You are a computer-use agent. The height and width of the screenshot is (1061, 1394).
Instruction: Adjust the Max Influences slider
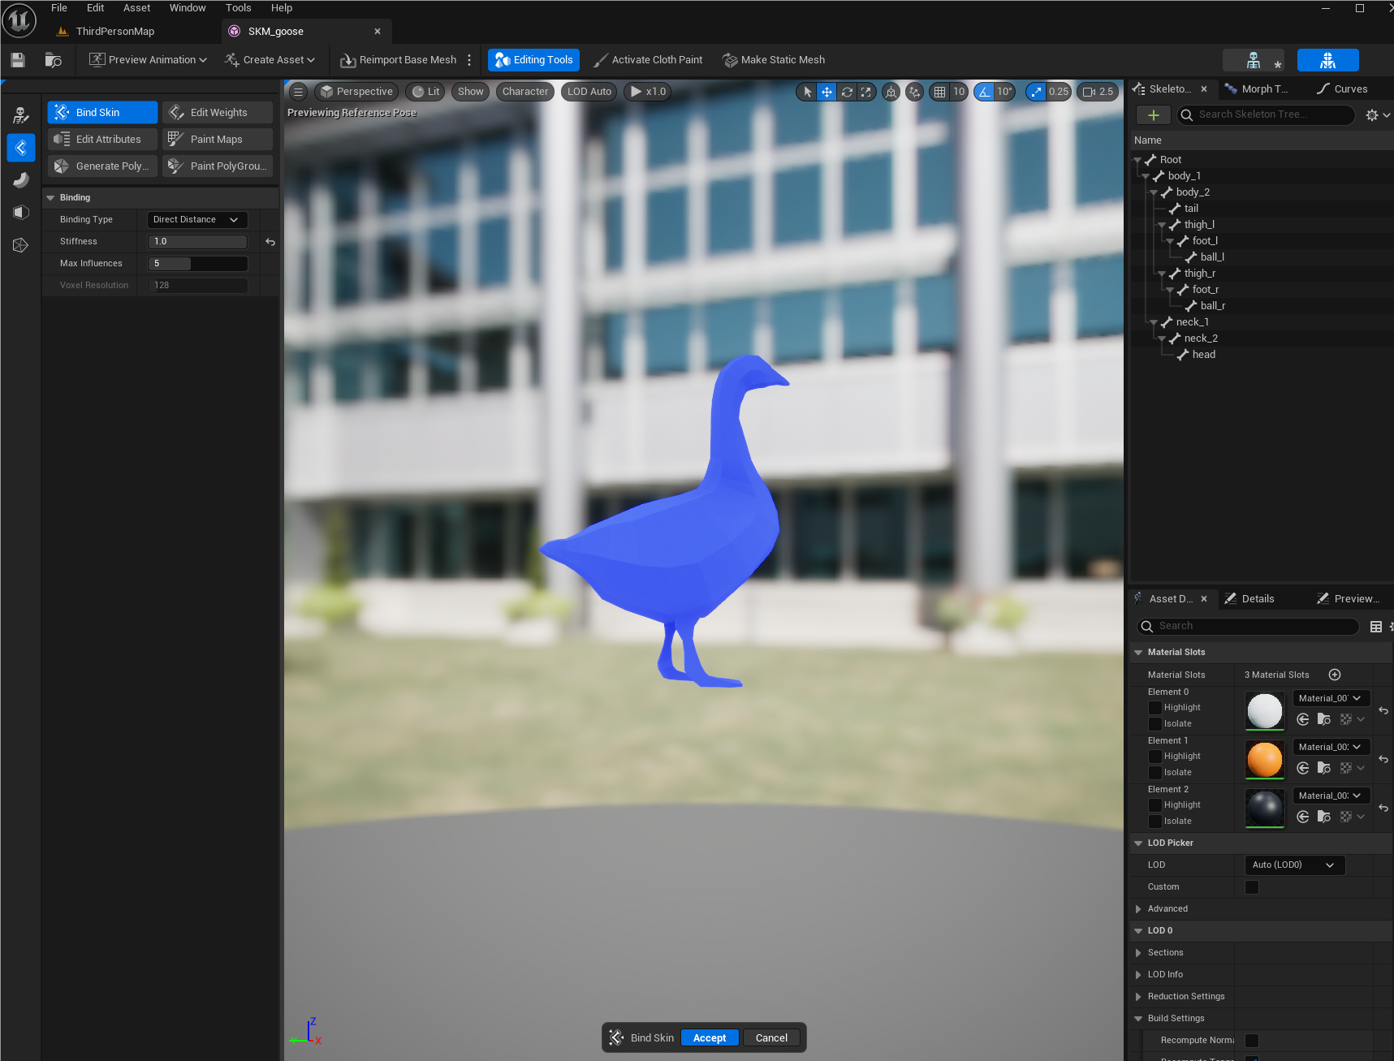(197, 264)
